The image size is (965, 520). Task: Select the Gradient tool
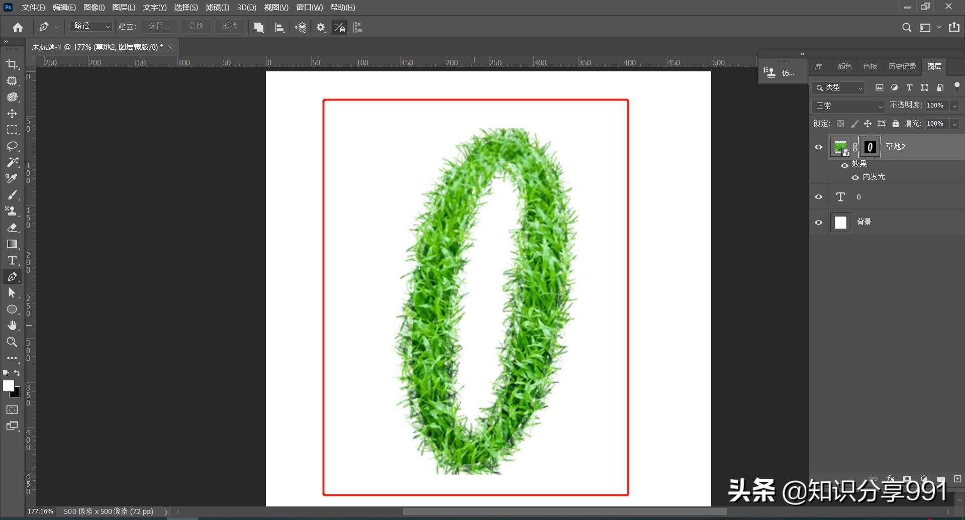click(x=13, y=244)
